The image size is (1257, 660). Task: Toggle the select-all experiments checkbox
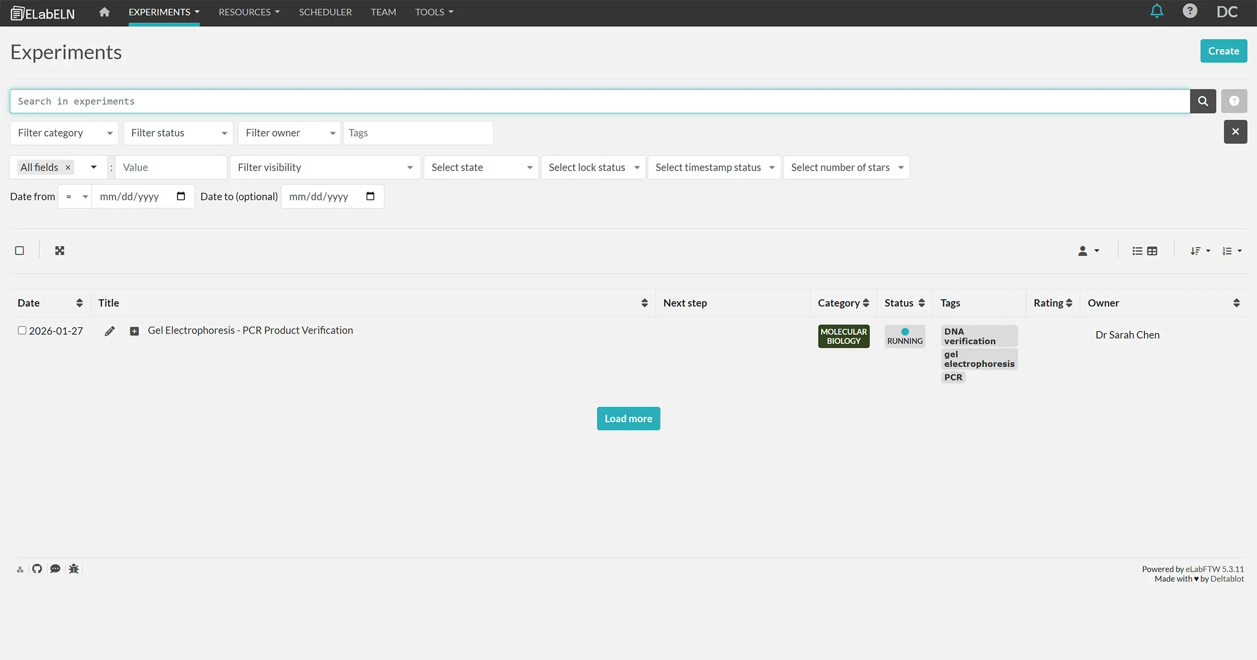tap(19, 251)
